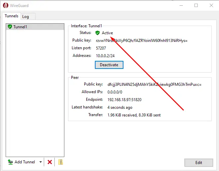Click the WireGuard logo in title bar
This screenshot has width=219, height=171.
[6, 5]
